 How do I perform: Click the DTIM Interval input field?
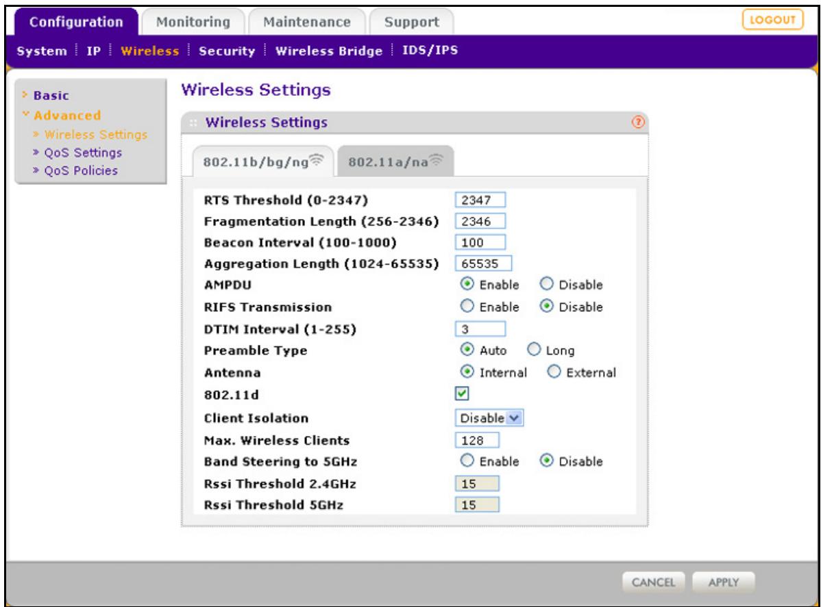[480, 329]
